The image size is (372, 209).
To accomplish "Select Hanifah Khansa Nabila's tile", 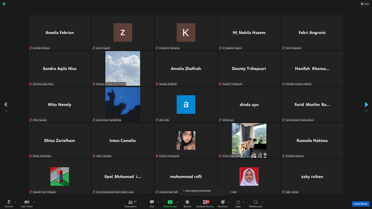I will coord(312,69).
